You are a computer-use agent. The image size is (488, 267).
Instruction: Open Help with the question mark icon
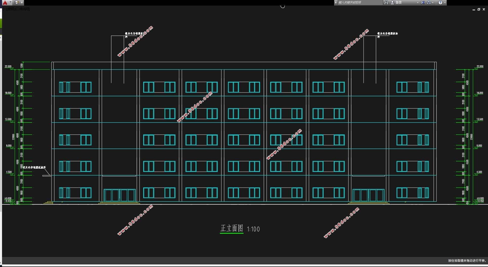[x=440, y=3]
